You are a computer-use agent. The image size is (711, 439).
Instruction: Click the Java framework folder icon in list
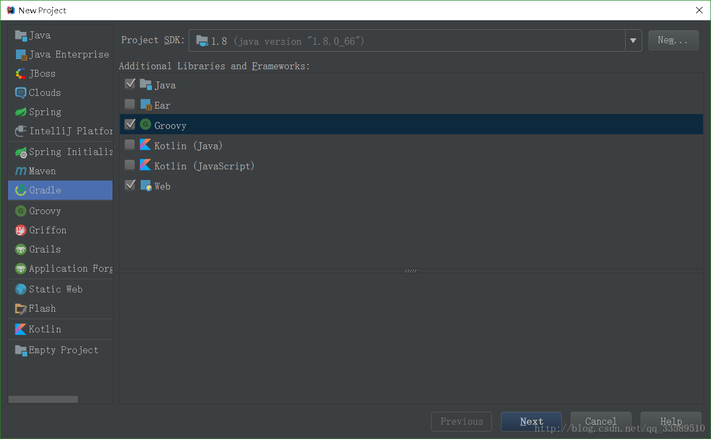[146, 85]
